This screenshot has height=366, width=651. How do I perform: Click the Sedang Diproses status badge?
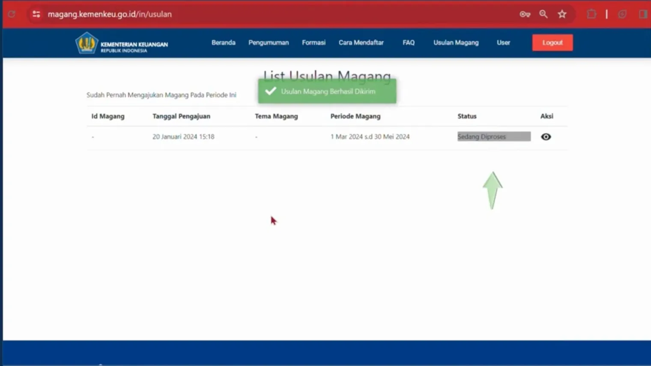point(494,136)
